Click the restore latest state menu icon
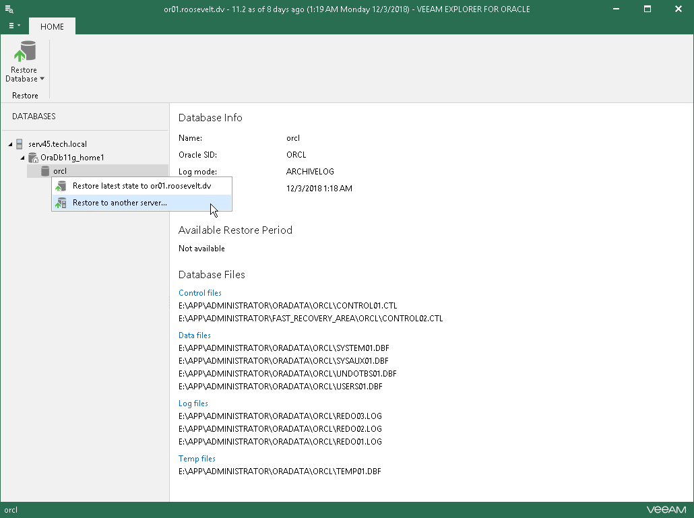The image size is (694, 518). click(61, 186)
